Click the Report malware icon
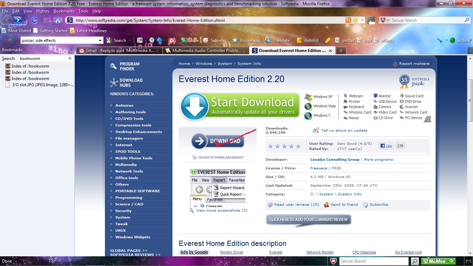473x266 pixels. pos(395,64)
